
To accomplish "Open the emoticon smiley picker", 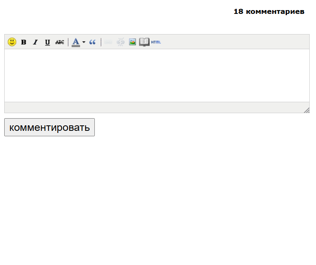I will tap(12, 42).
